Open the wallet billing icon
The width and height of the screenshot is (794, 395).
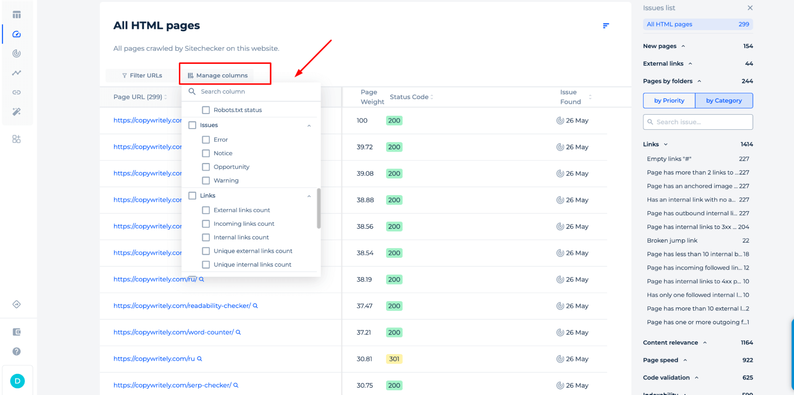point(16,332)
